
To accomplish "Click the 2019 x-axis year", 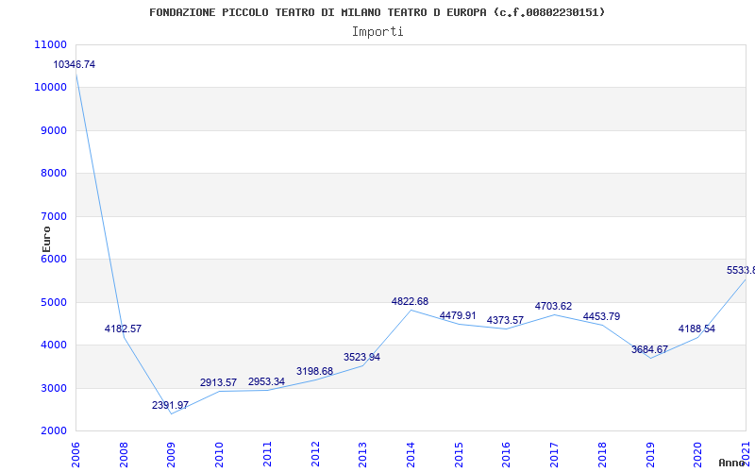I will click(x=650, y=454).
